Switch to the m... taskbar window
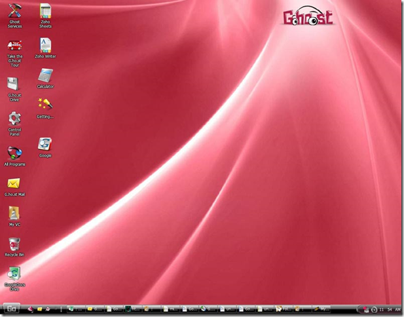This screenshot has width=404, height=317. pos(170,309)
